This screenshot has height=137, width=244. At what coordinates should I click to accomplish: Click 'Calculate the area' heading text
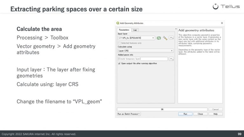39,29
